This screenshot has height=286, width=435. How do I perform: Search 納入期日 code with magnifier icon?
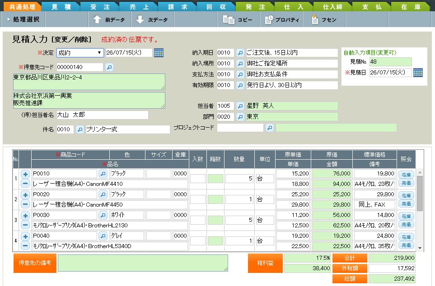tap(240, 53)
